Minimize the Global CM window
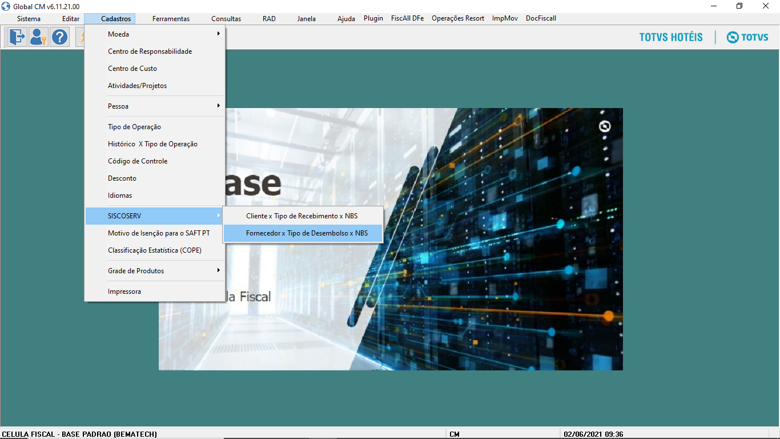 point(714,6)
